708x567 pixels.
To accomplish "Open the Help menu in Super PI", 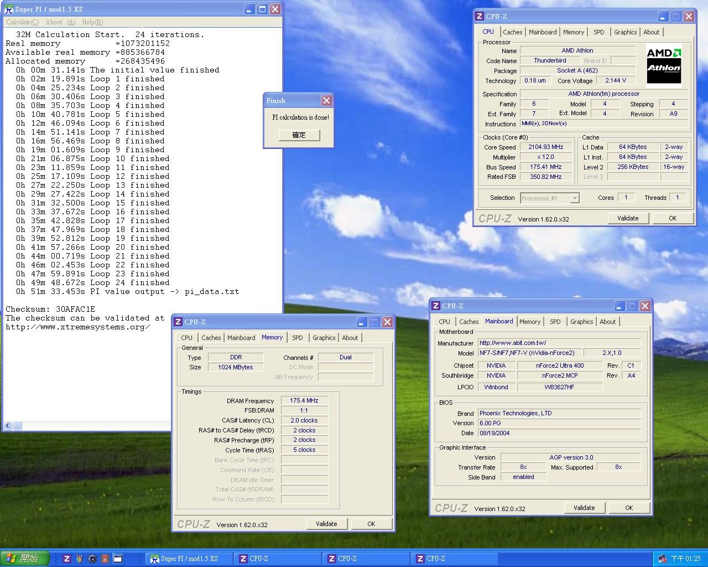I will tap(92, 22).
